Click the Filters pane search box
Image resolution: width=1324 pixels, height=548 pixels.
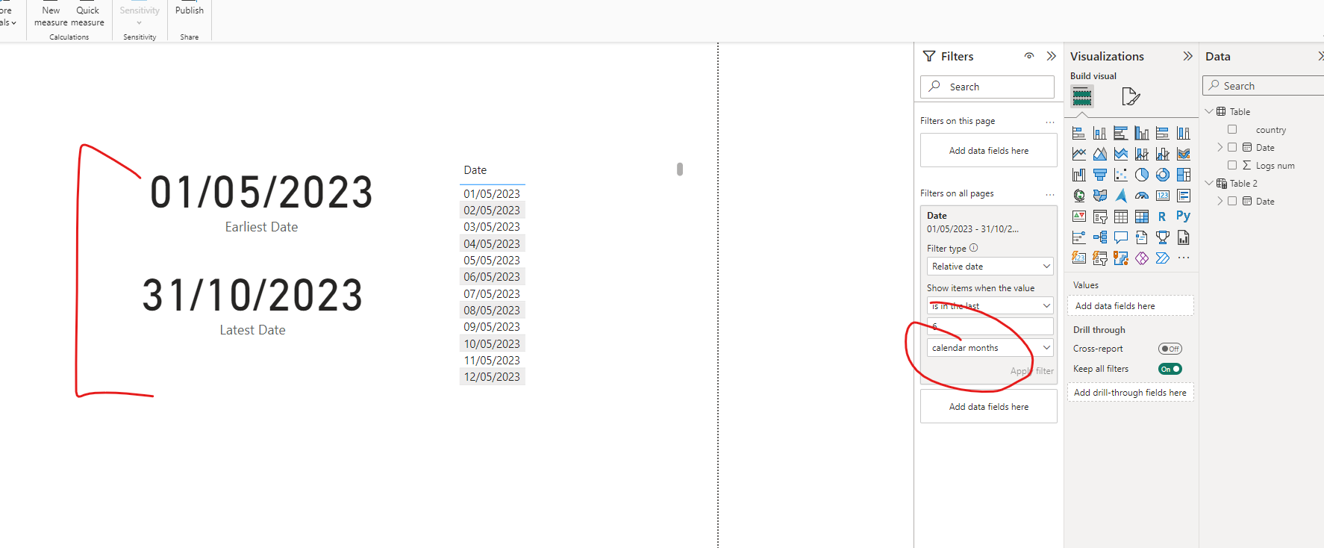[987, 87]
